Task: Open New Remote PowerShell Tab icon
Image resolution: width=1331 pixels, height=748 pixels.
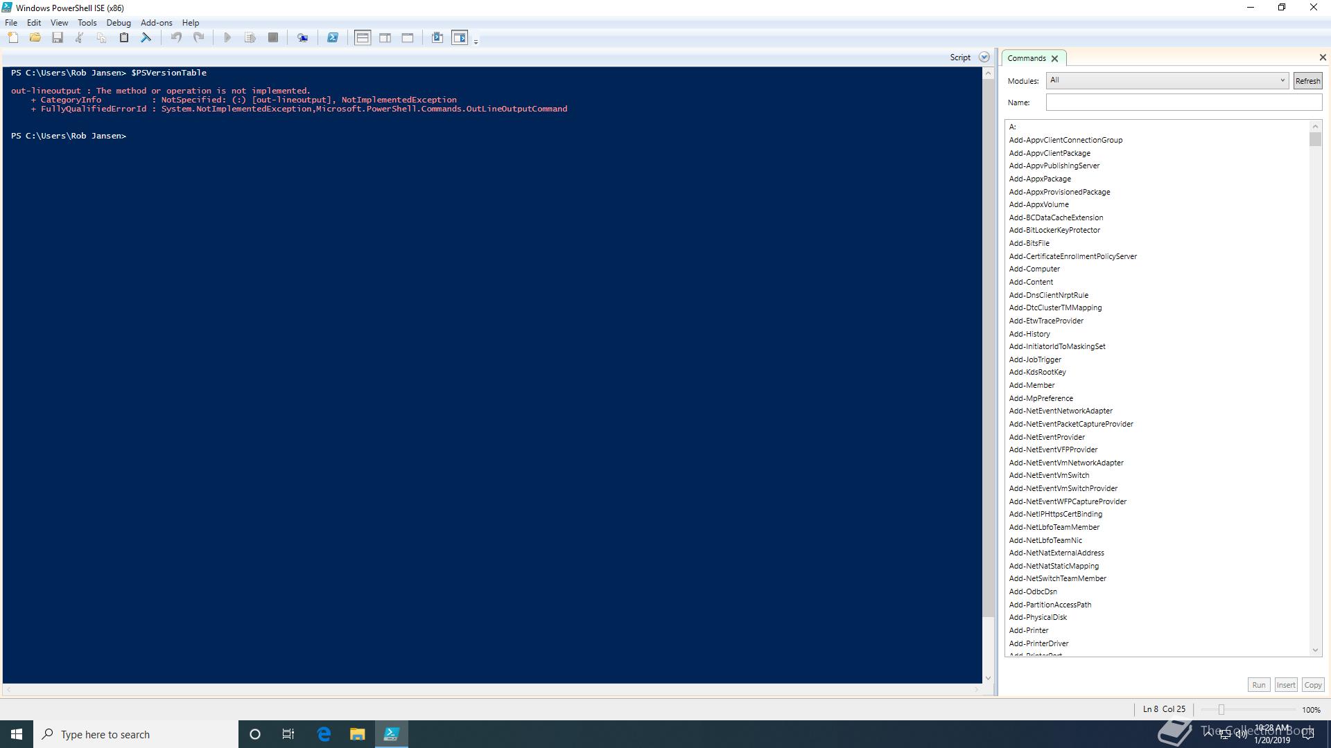Action: pyautogui.click(x=303, y=38)
